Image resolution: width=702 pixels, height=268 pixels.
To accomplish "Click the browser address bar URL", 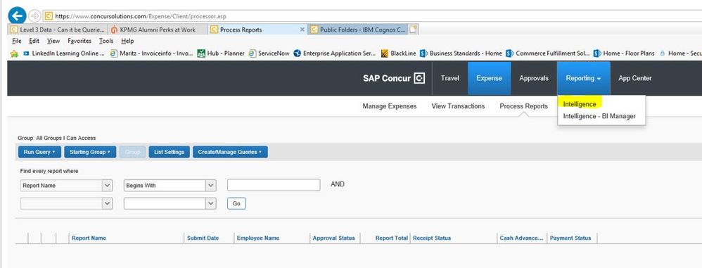I will click(141, 16).
